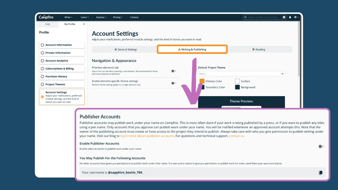Image resolution: width=338 pixels, height=190 pixels.
Task: Click inside the search articles field
Action: click(264, 17)
